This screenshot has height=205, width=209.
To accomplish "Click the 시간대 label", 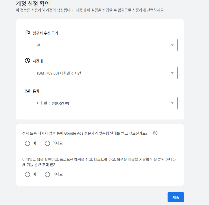I will coord(38,61).
